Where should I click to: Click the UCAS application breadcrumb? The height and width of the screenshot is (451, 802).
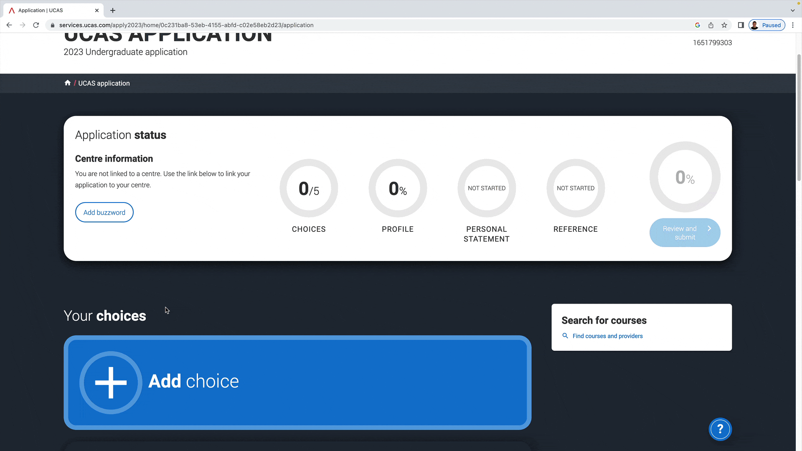click(104, 83)
